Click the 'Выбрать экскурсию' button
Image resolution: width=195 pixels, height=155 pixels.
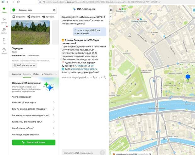[25, 65]
